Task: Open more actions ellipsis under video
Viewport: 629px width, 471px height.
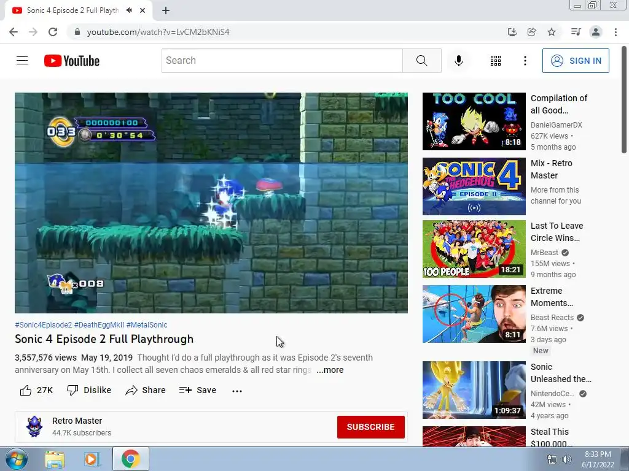Action: tap(237, 391)
